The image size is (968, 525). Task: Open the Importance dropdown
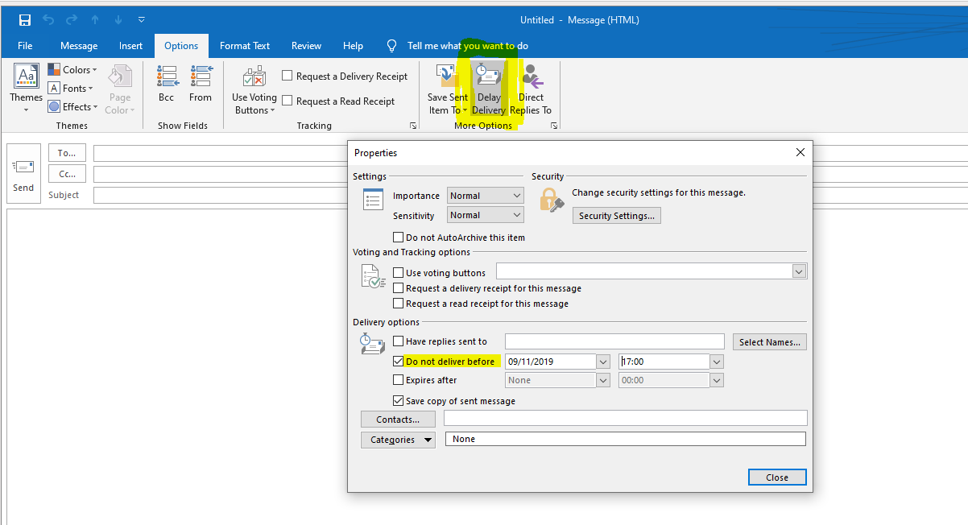tap(486, 196)
